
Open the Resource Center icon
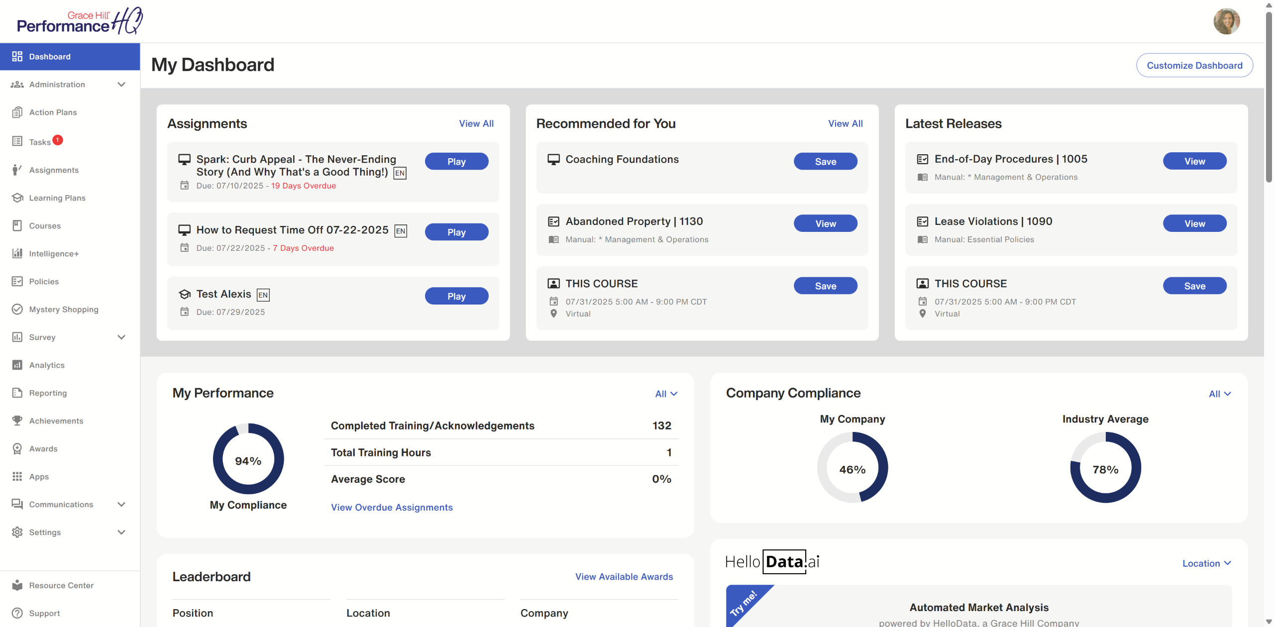[17, 585]
